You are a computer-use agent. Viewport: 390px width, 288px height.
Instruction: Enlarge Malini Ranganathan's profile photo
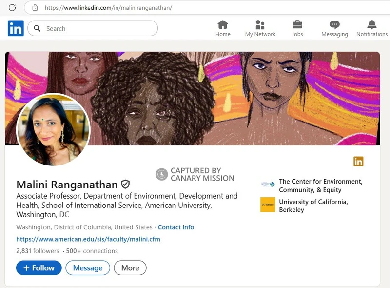click(53, 129)
